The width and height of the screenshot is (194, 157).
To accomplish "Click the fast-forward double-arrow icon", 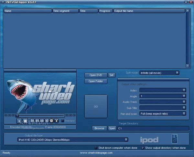I will (x=42, y=121).
